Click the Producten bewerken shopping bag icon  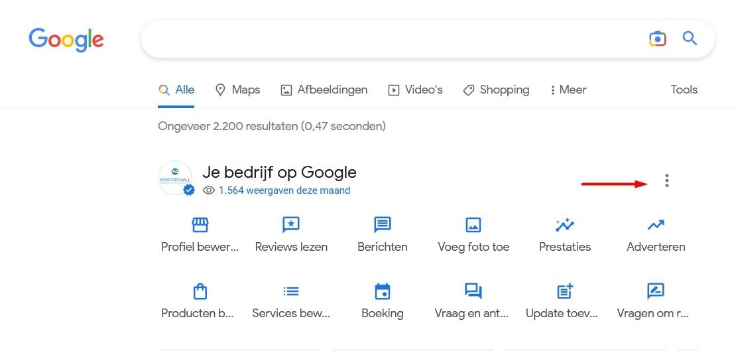point(200,291)
